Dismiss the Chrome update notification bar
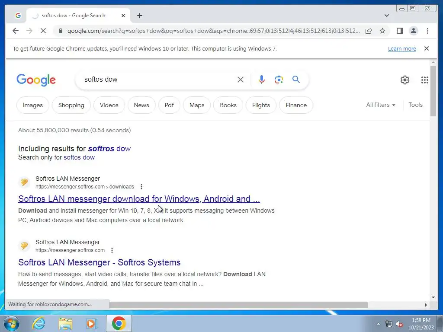The height and width of the screenshot is (332, 443). [426, 48]
